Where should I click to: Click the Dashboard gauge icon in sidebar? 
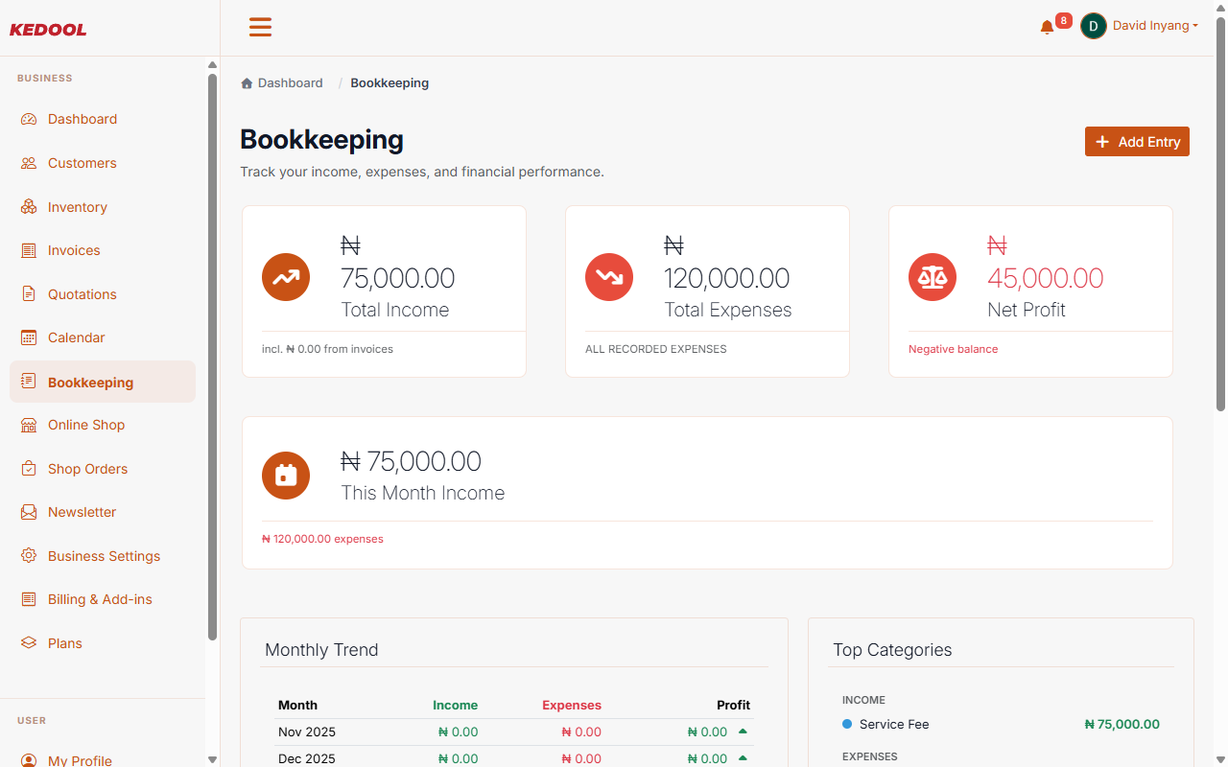pyautogui.click(x=29, y=120)
